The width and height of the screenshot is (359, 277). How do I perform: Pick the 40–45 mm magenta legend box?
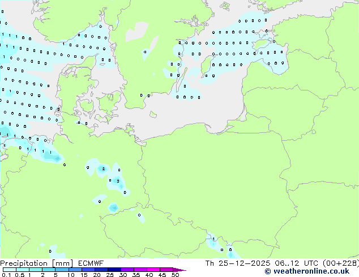point(153,270)
